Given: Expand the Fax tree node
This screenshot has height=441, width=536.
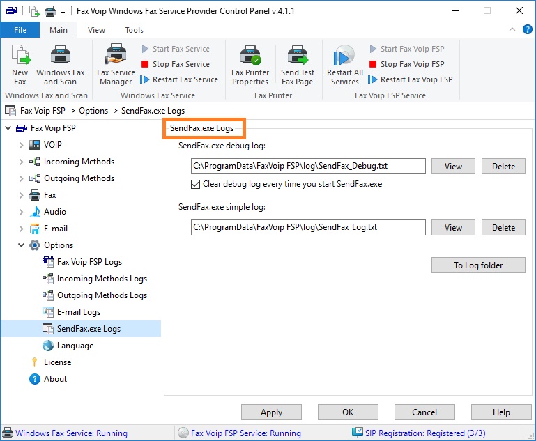Looking at the screenshot, I should (x=21, y=195).
